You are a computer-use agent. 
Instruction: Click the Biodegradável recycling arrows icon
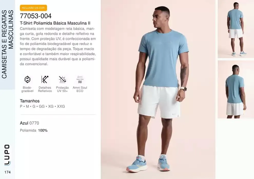[x=27, y=80]
